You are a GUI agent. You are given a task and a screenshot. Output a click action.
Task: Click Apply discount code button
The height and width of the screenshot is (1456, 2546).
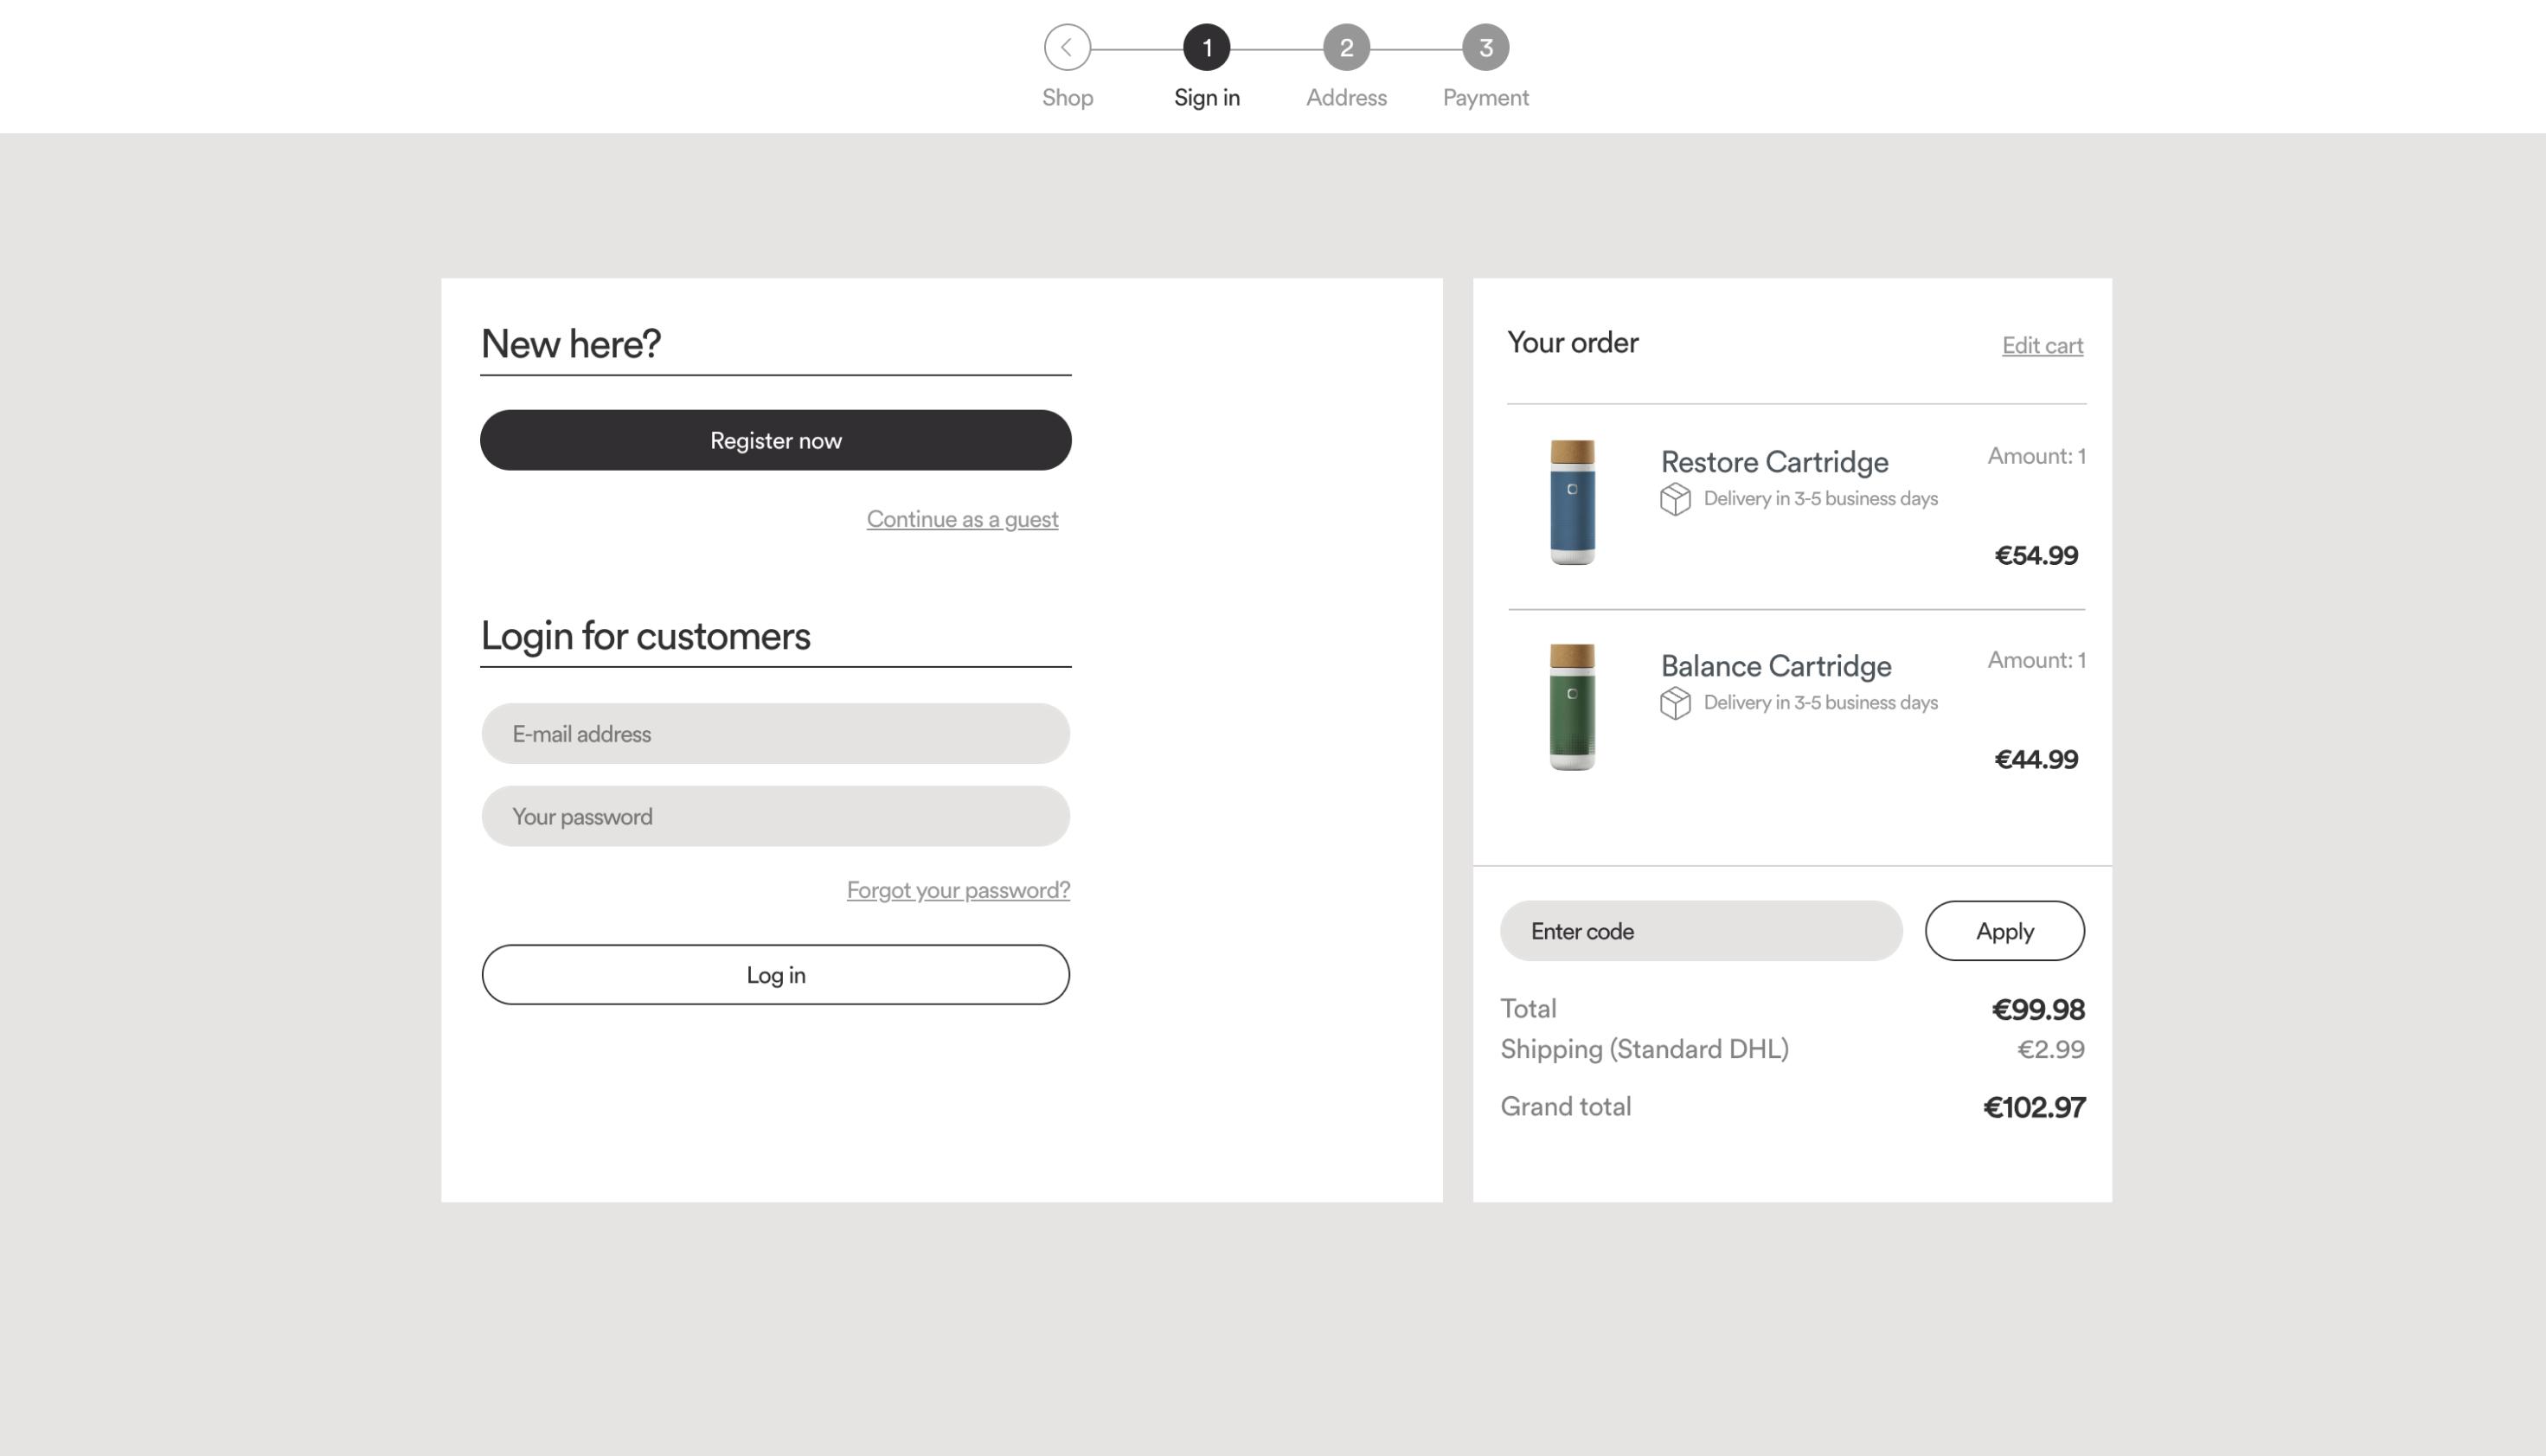coord(2004,930)
